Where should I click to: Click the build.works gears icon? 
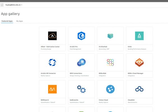[81, 89]
